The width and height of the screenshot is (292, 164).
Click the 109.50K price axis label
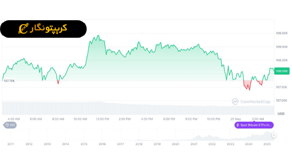coord(282,33)
